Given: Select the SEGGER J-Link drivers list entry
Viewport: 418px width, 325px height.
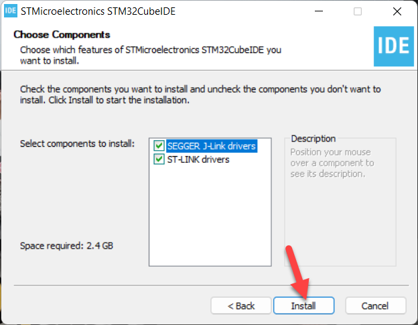Looking at the screenshot, I should [x=212, y=146].
